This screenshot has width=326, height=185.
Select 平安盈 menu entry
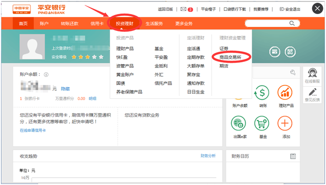161,57
